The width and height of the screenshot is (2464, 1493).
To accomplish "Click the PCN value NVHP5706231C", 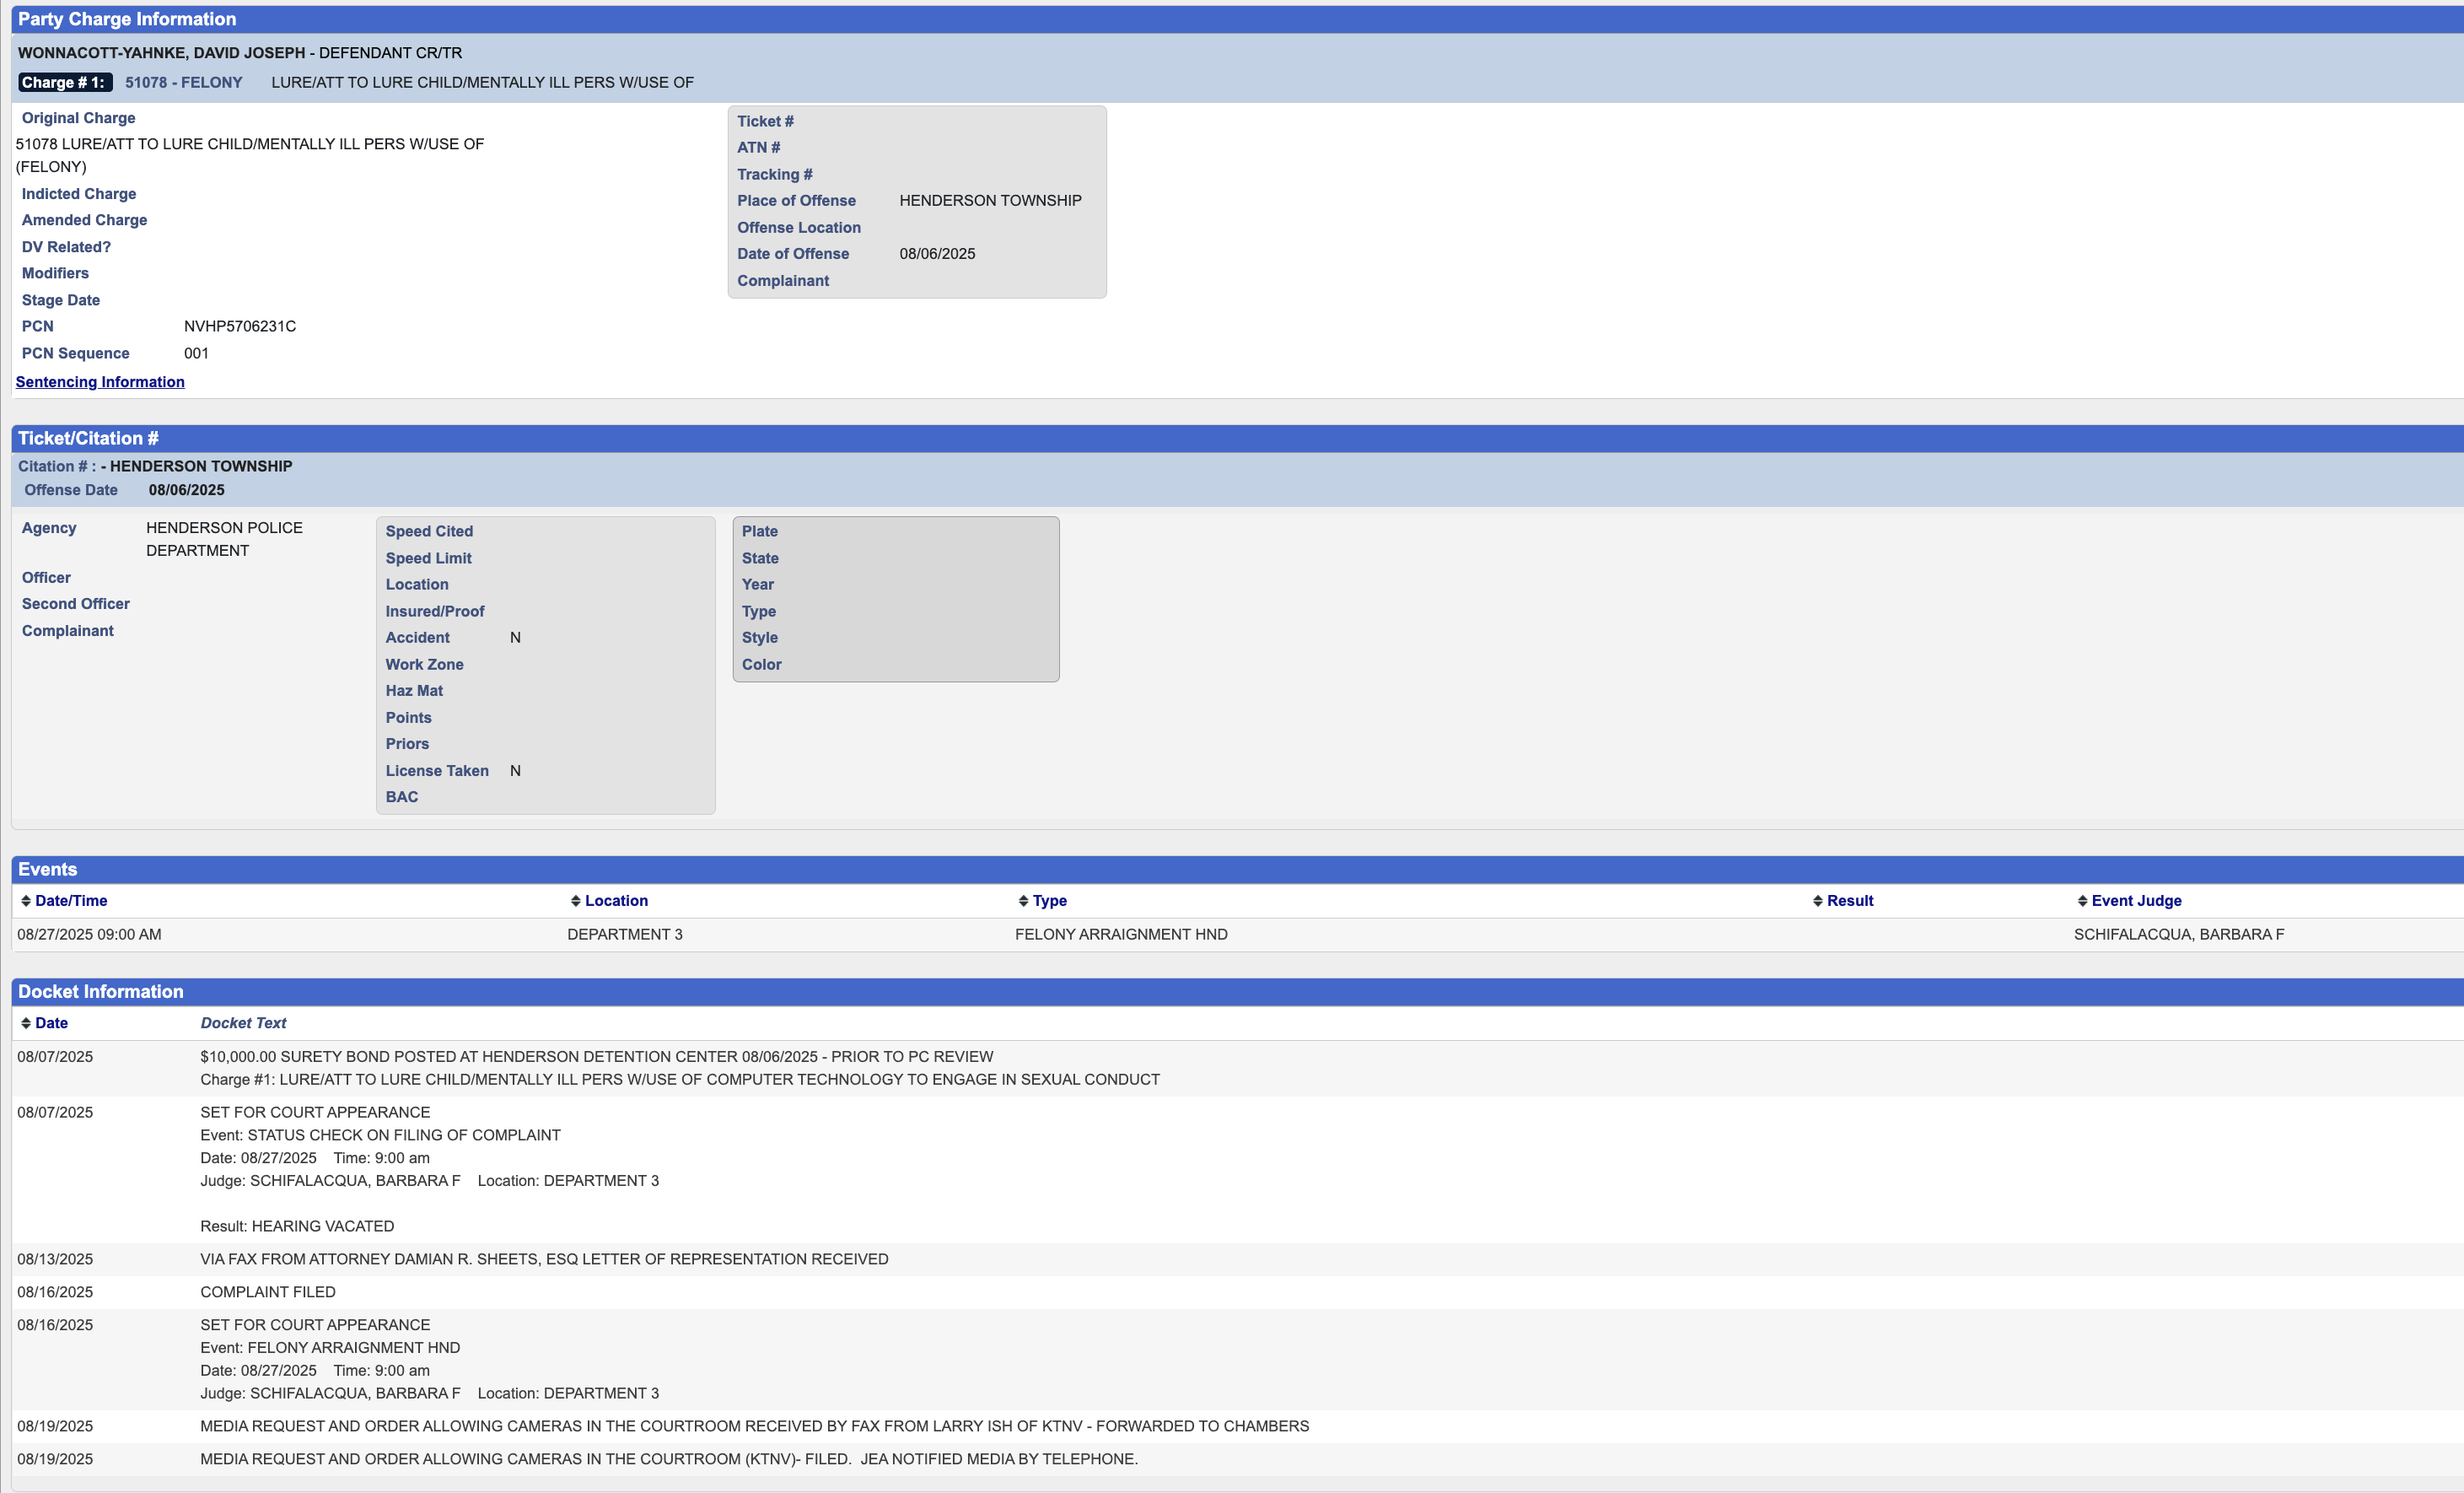I will point(240,326).
